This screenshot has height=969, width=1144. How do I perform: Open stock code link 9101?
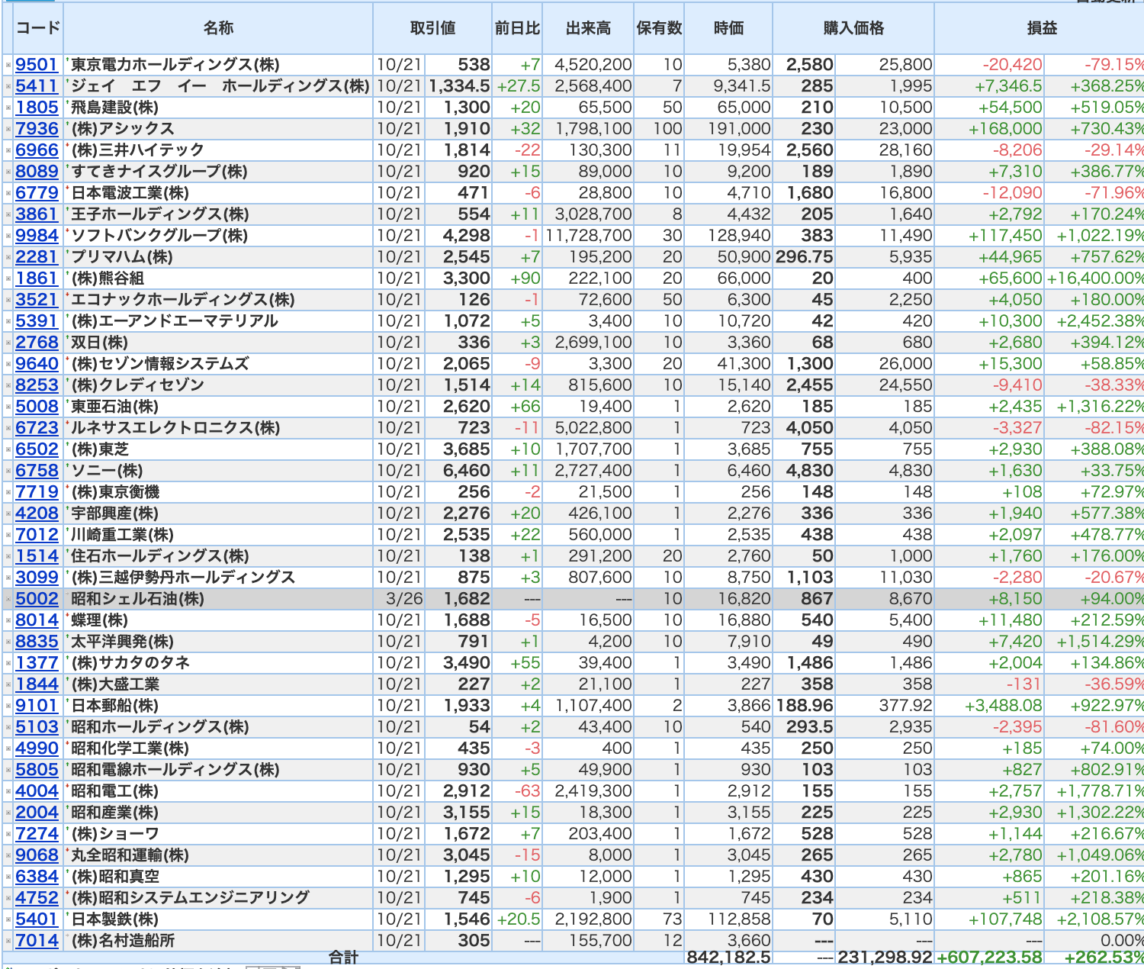(x=37, y=706)
